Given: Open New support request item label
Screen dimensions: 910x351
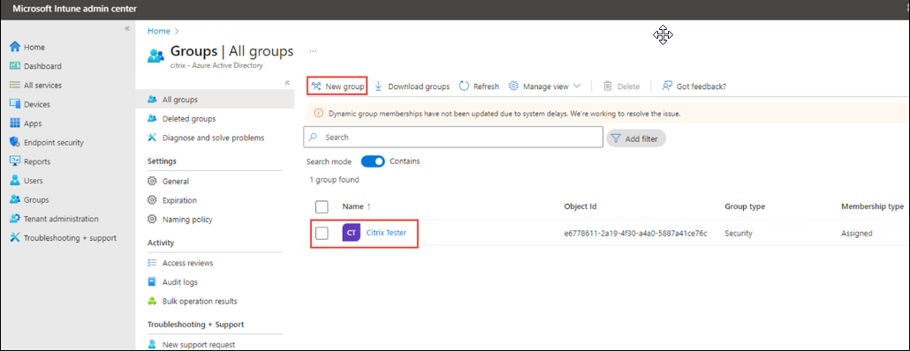Looking at the screenshot, I should [199, 345].
